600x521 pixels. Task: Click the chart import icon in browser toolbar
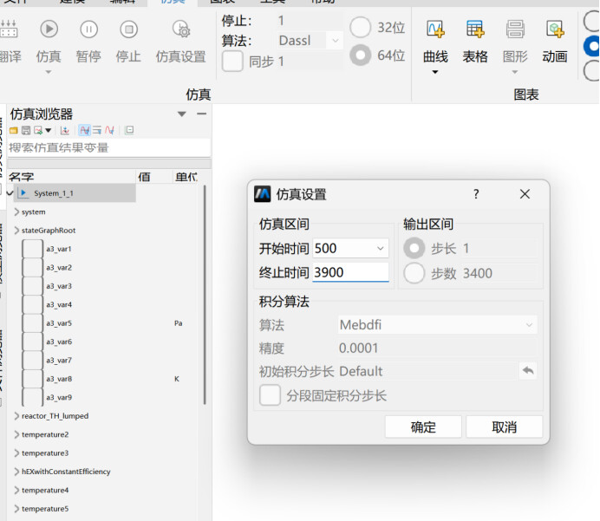pyautogui.click(x=65, y=130)
